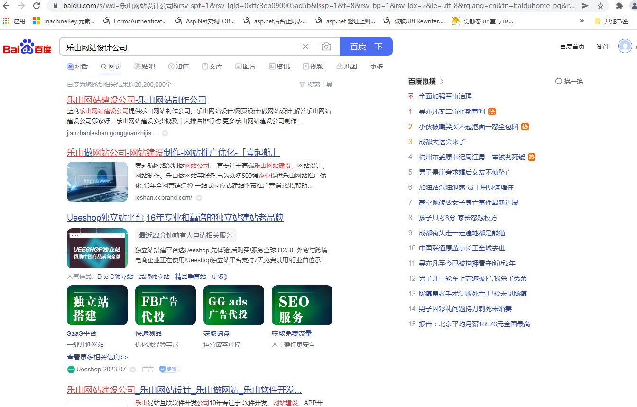Screen dimensions: 637x407
Task: Open Asp.Net实现FOR... bookmark
Action: tap(205, 21)
